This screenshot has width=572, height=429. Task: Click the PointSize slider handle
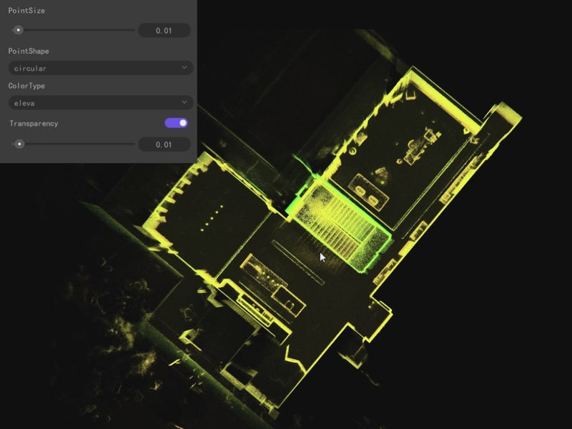tap(19, 30)
